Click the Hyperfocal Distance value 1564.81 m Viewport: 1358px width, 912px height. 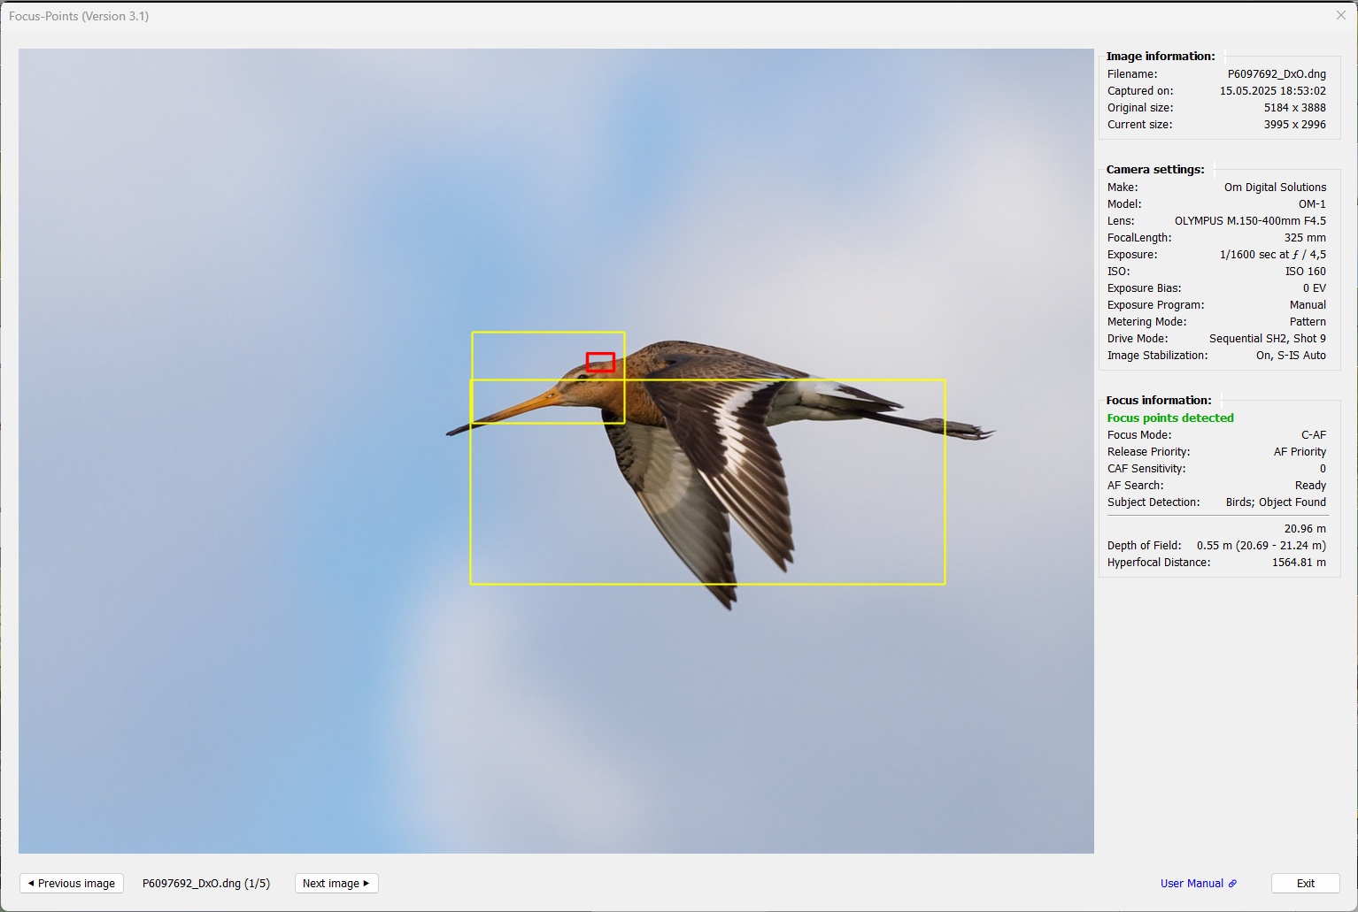[x=1298, y=562]
